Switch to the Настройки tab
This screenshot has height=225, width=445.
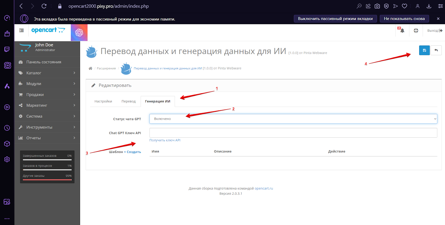103,101
